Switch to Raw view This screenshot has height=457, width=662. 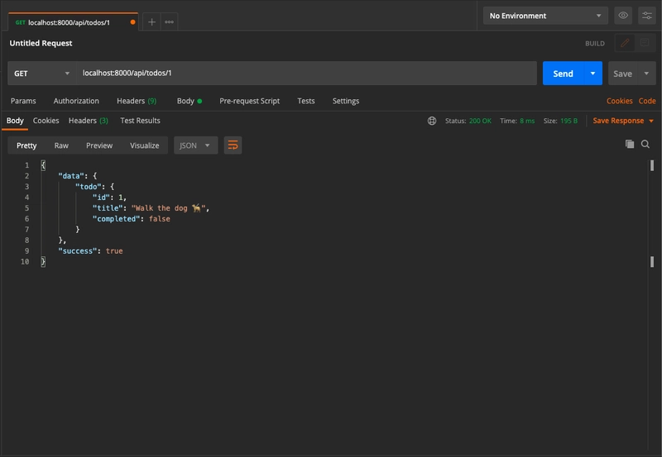61,145
